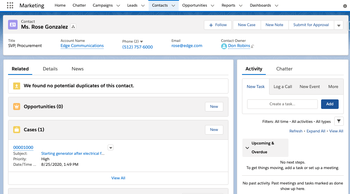Open the activity filter funnel icon
350x194 pixels.
(339, 121)
